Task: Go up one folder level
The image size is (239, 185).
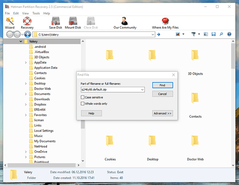Action: coord(27,35)
